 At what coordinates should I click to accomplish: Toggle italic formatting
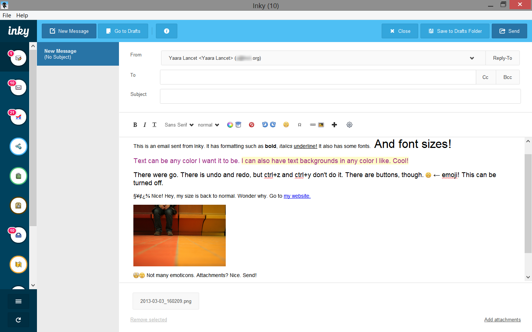click(144, 125)
